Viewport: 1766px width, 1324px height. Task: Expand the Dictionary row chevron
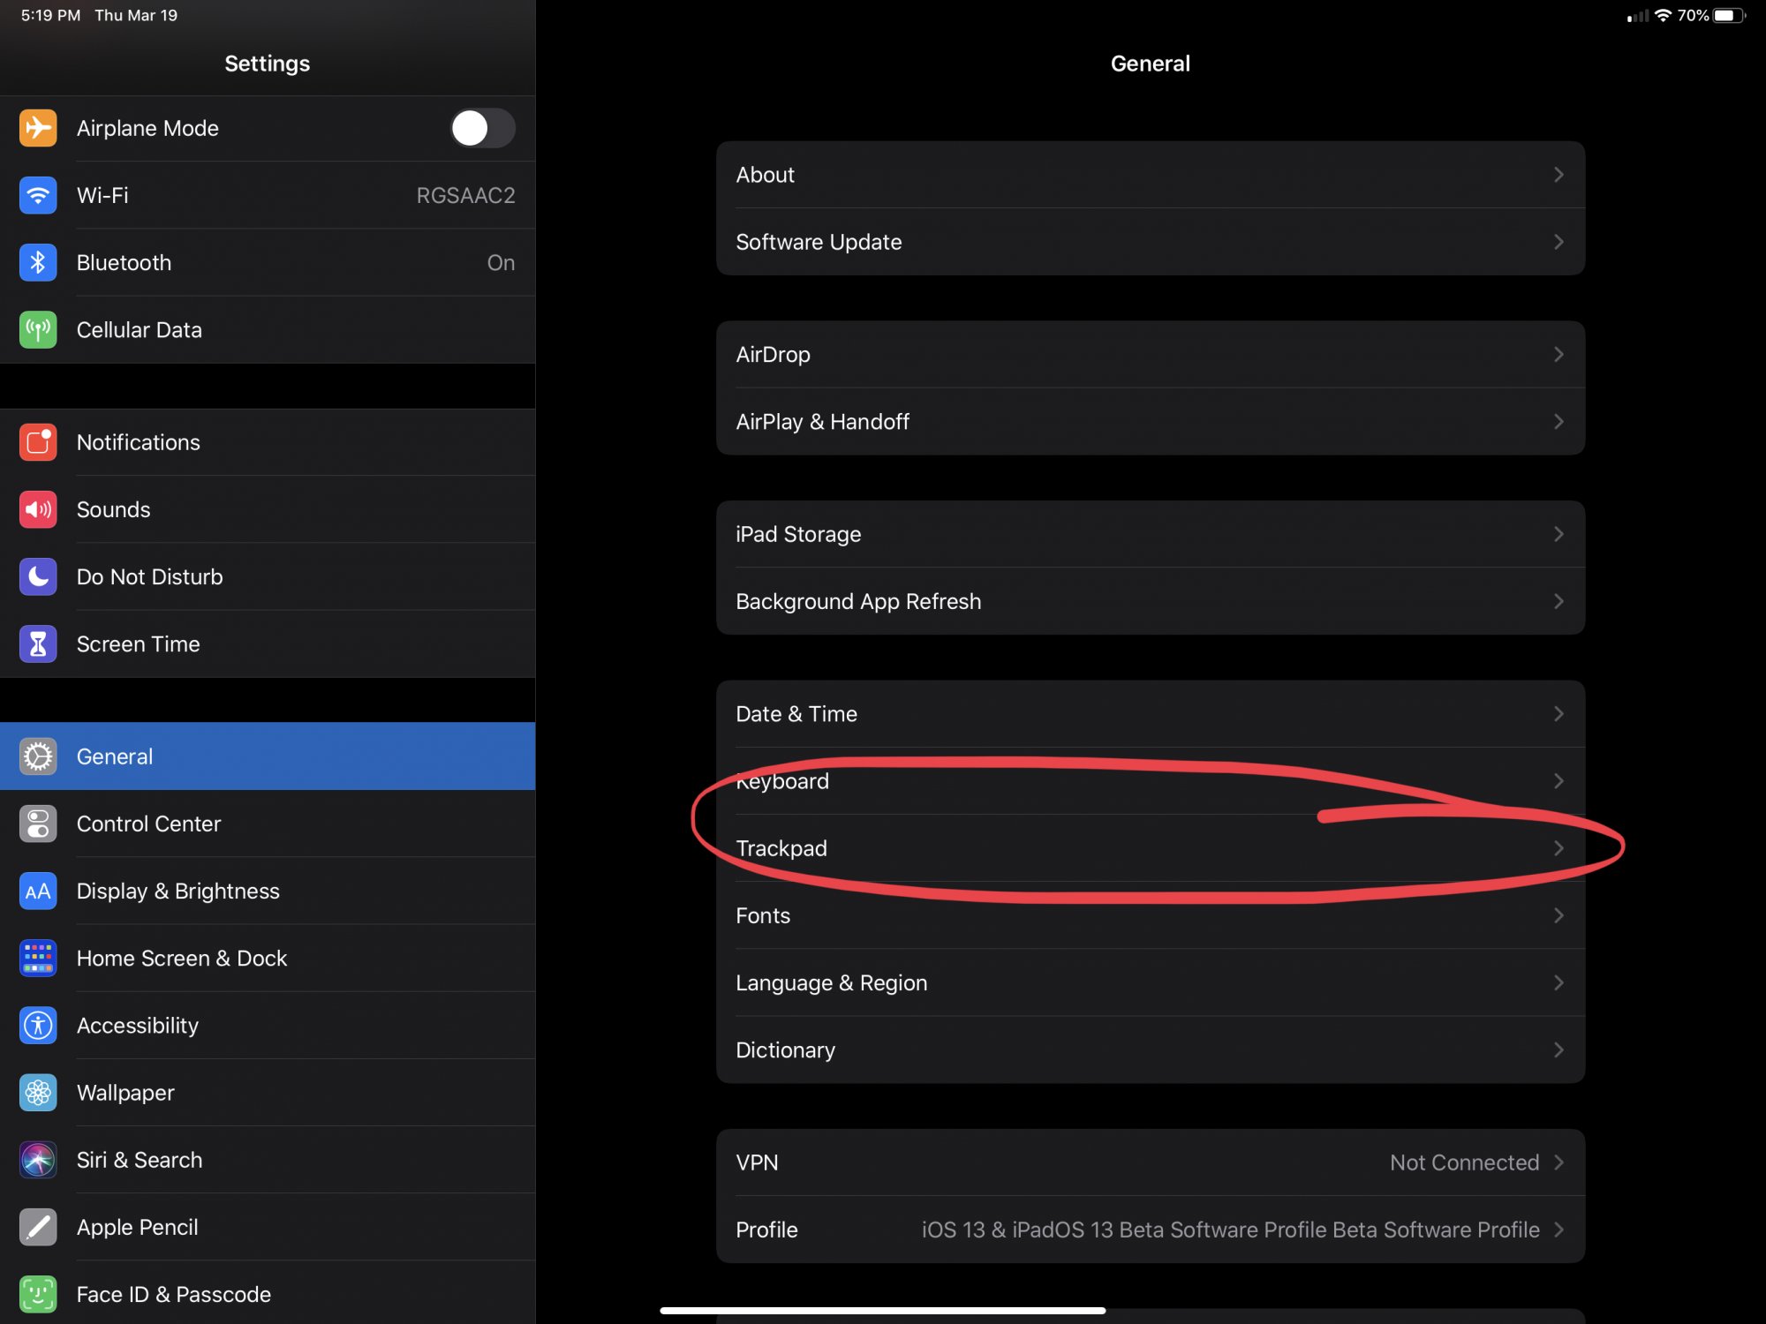pos(1558,1049)
